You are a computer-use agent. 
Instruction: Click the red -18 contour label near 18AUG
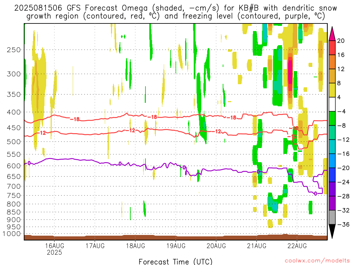point(152,117)
